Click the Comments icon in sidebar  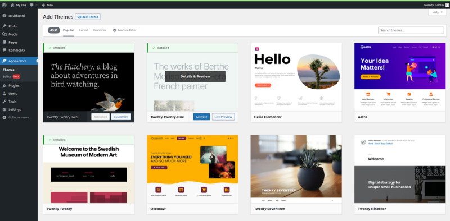[4, 50]
